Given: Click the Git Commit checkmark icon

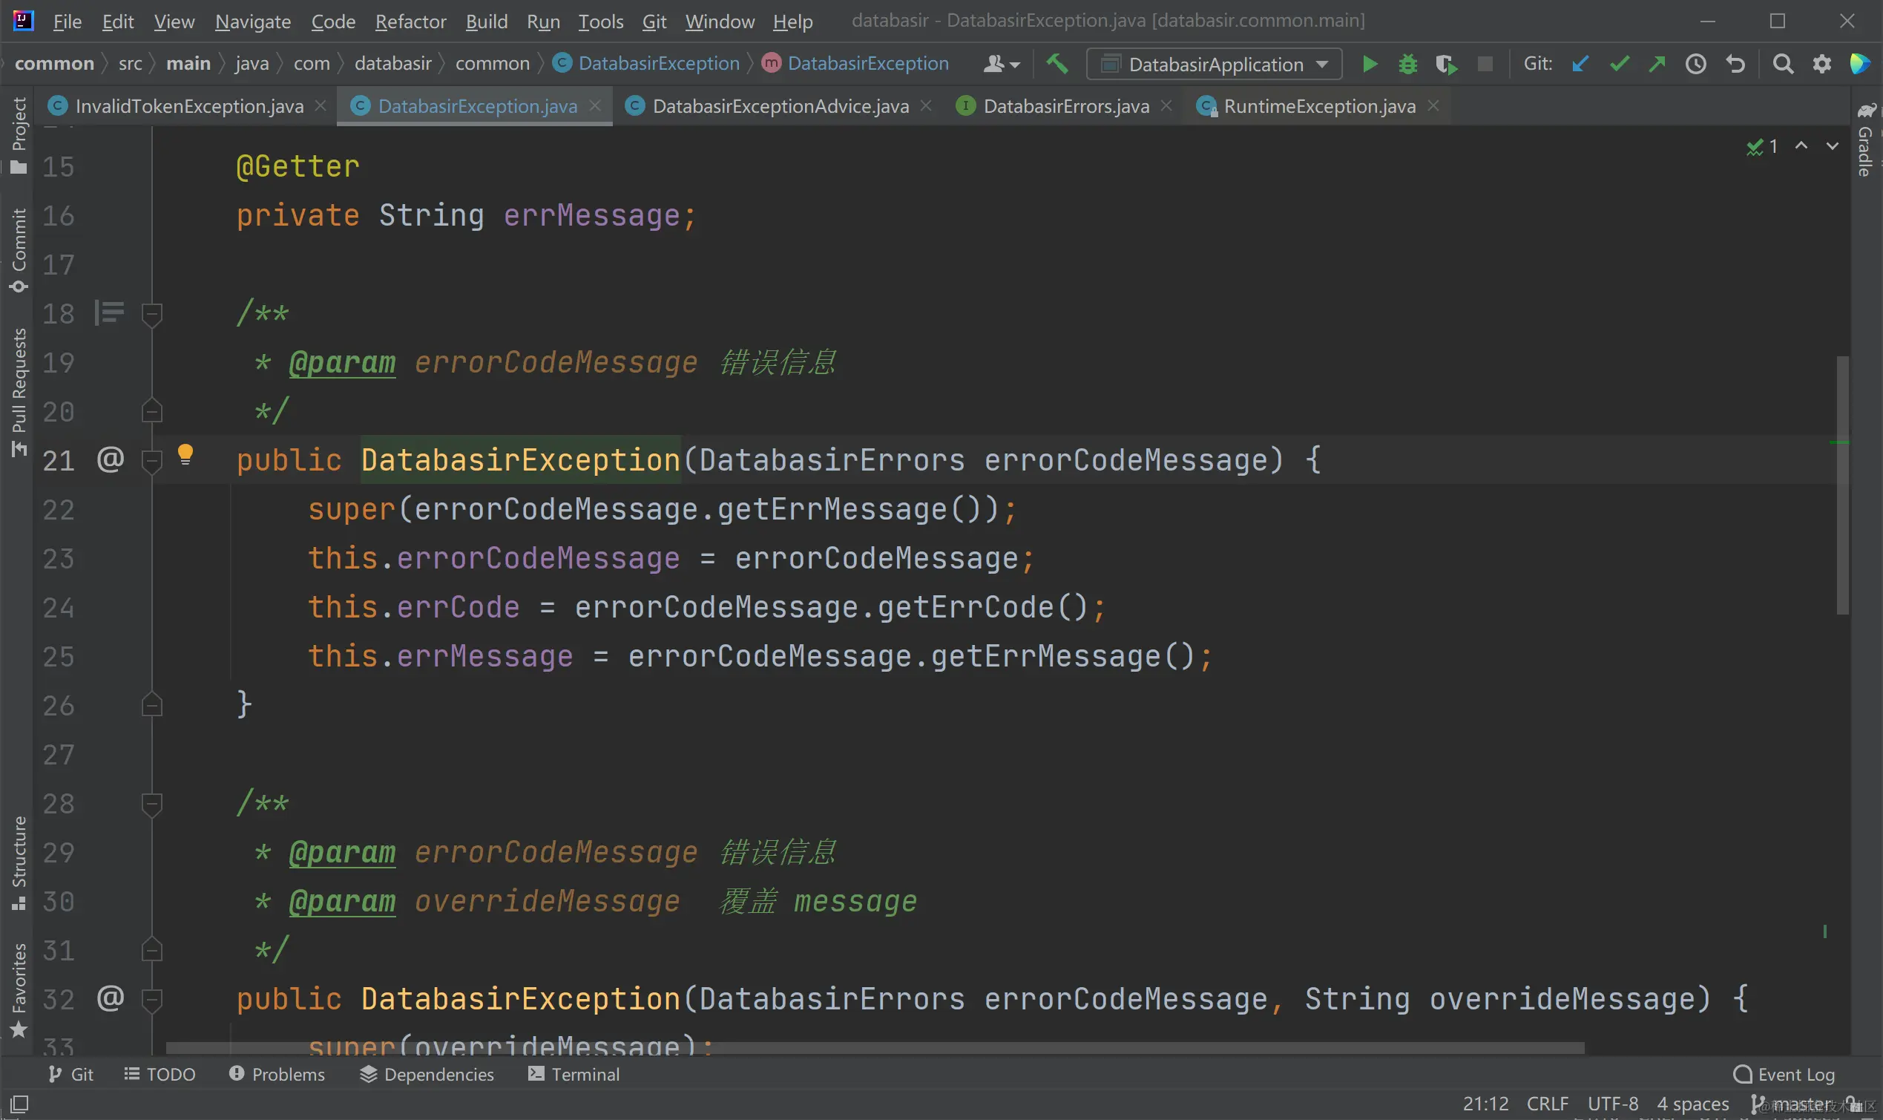Looking at the screenshot, I should coord(1619,64).
